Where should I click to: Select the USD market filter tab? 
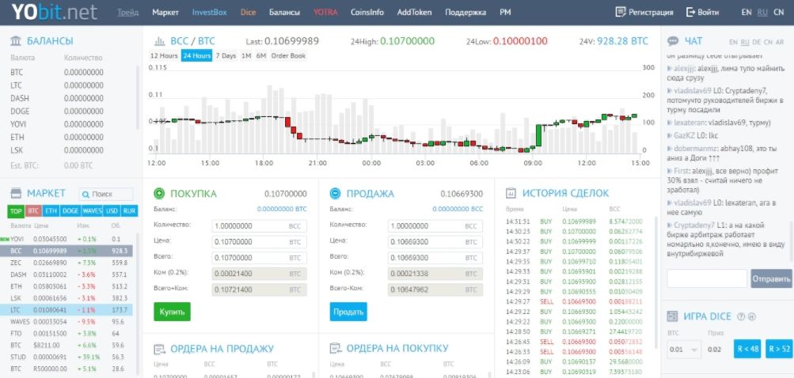tap(112, 211)
